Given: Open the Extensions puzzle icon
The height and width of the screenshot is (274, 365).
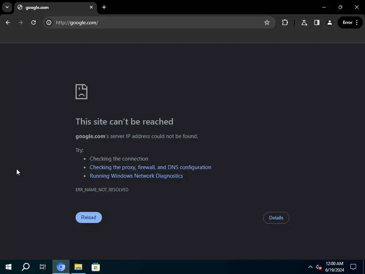Looking at the screenshot, I should [285, 22].
